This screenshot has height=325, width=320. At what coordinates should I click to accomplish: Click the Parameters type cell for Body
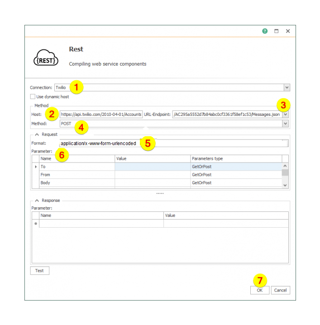[235, 183]
